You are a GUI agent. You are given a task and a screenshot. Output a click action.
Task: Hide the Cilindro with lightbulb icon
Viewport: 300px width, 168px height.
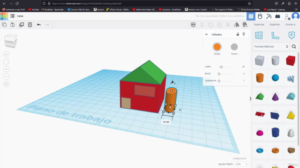[x=244, y=34]
